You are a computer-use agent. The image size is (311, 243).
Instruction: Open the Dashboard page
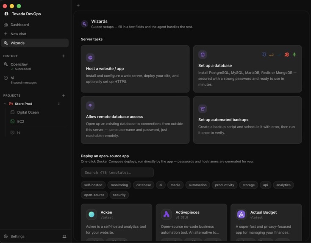pos(35,25)
